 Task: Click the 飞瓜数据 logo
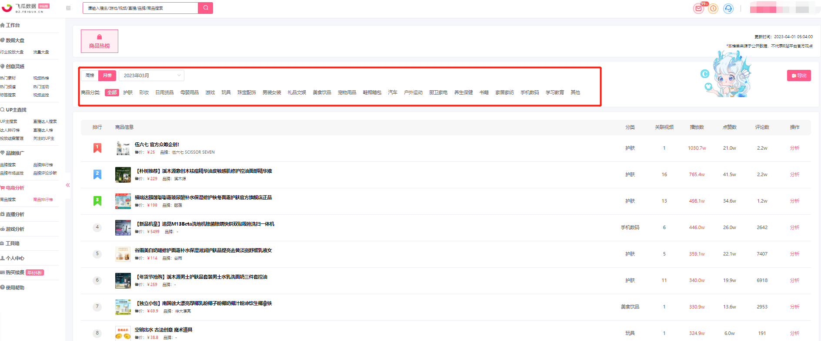(25, 8)
